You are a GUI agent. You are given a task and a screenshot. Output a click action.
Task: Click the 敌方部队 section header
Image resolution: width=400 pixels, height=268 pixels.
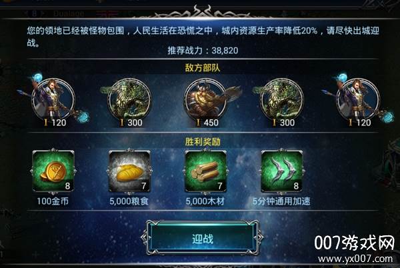tap(203, 68)
